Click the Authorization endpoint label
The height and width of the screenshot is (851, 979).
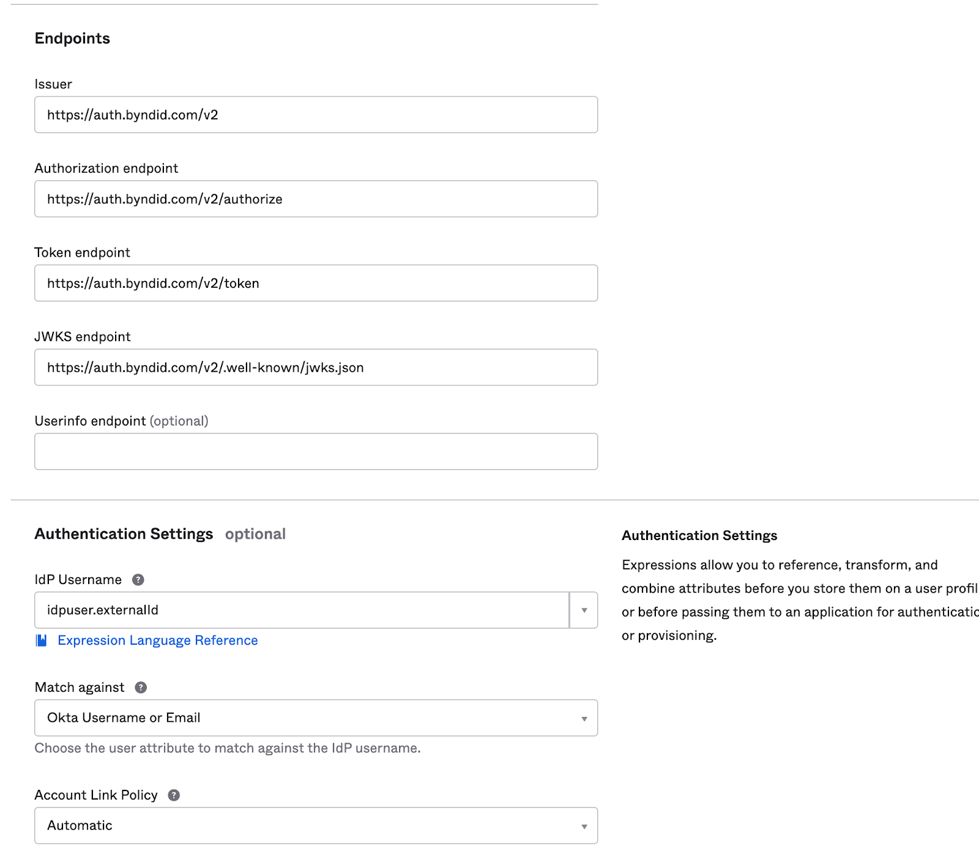click(x=106, y=168)
